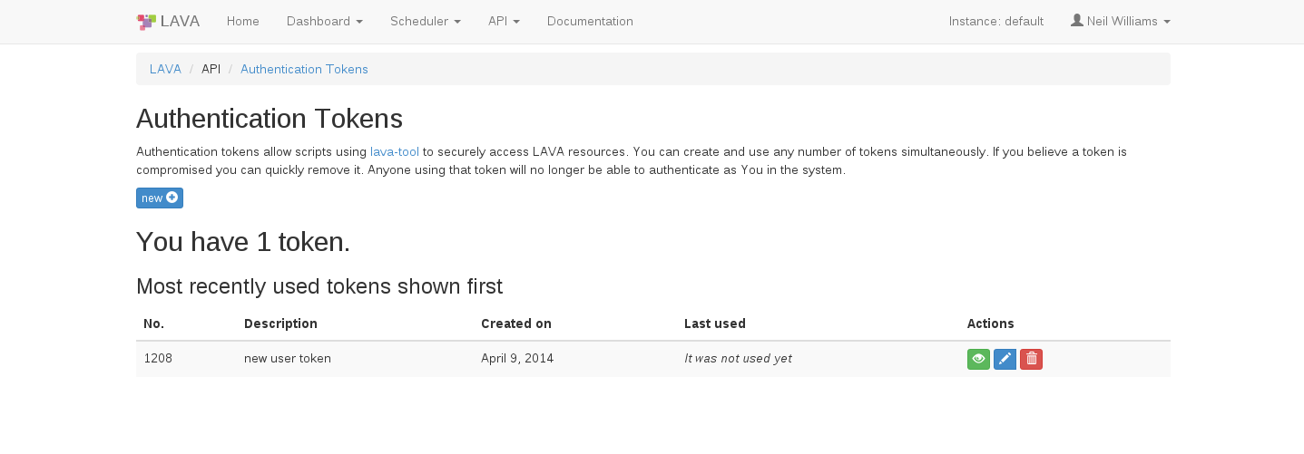Delete the token with the red trash icon
The image size is (1304, 454).
coord(1031,359)
